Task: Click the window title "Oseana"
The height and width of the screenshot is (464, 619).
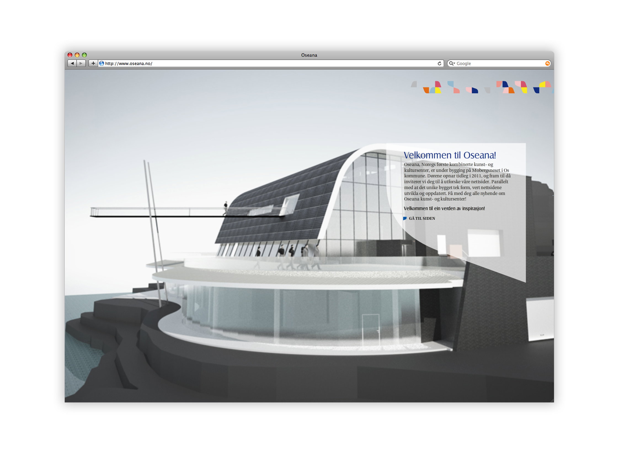Action: pyautogui.click(x=309, y=55)
